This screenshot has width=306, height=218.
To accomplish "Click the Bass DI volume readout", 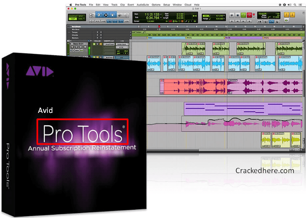I will 122,51.
